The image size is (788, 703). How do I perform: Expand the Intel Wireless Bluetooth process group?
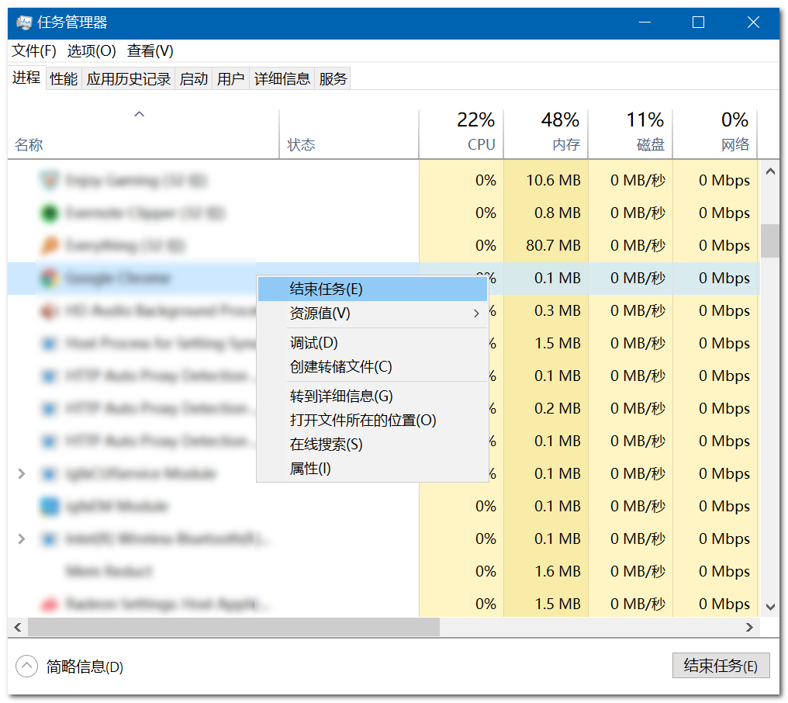pyautogui.click(x=21, y=539)
